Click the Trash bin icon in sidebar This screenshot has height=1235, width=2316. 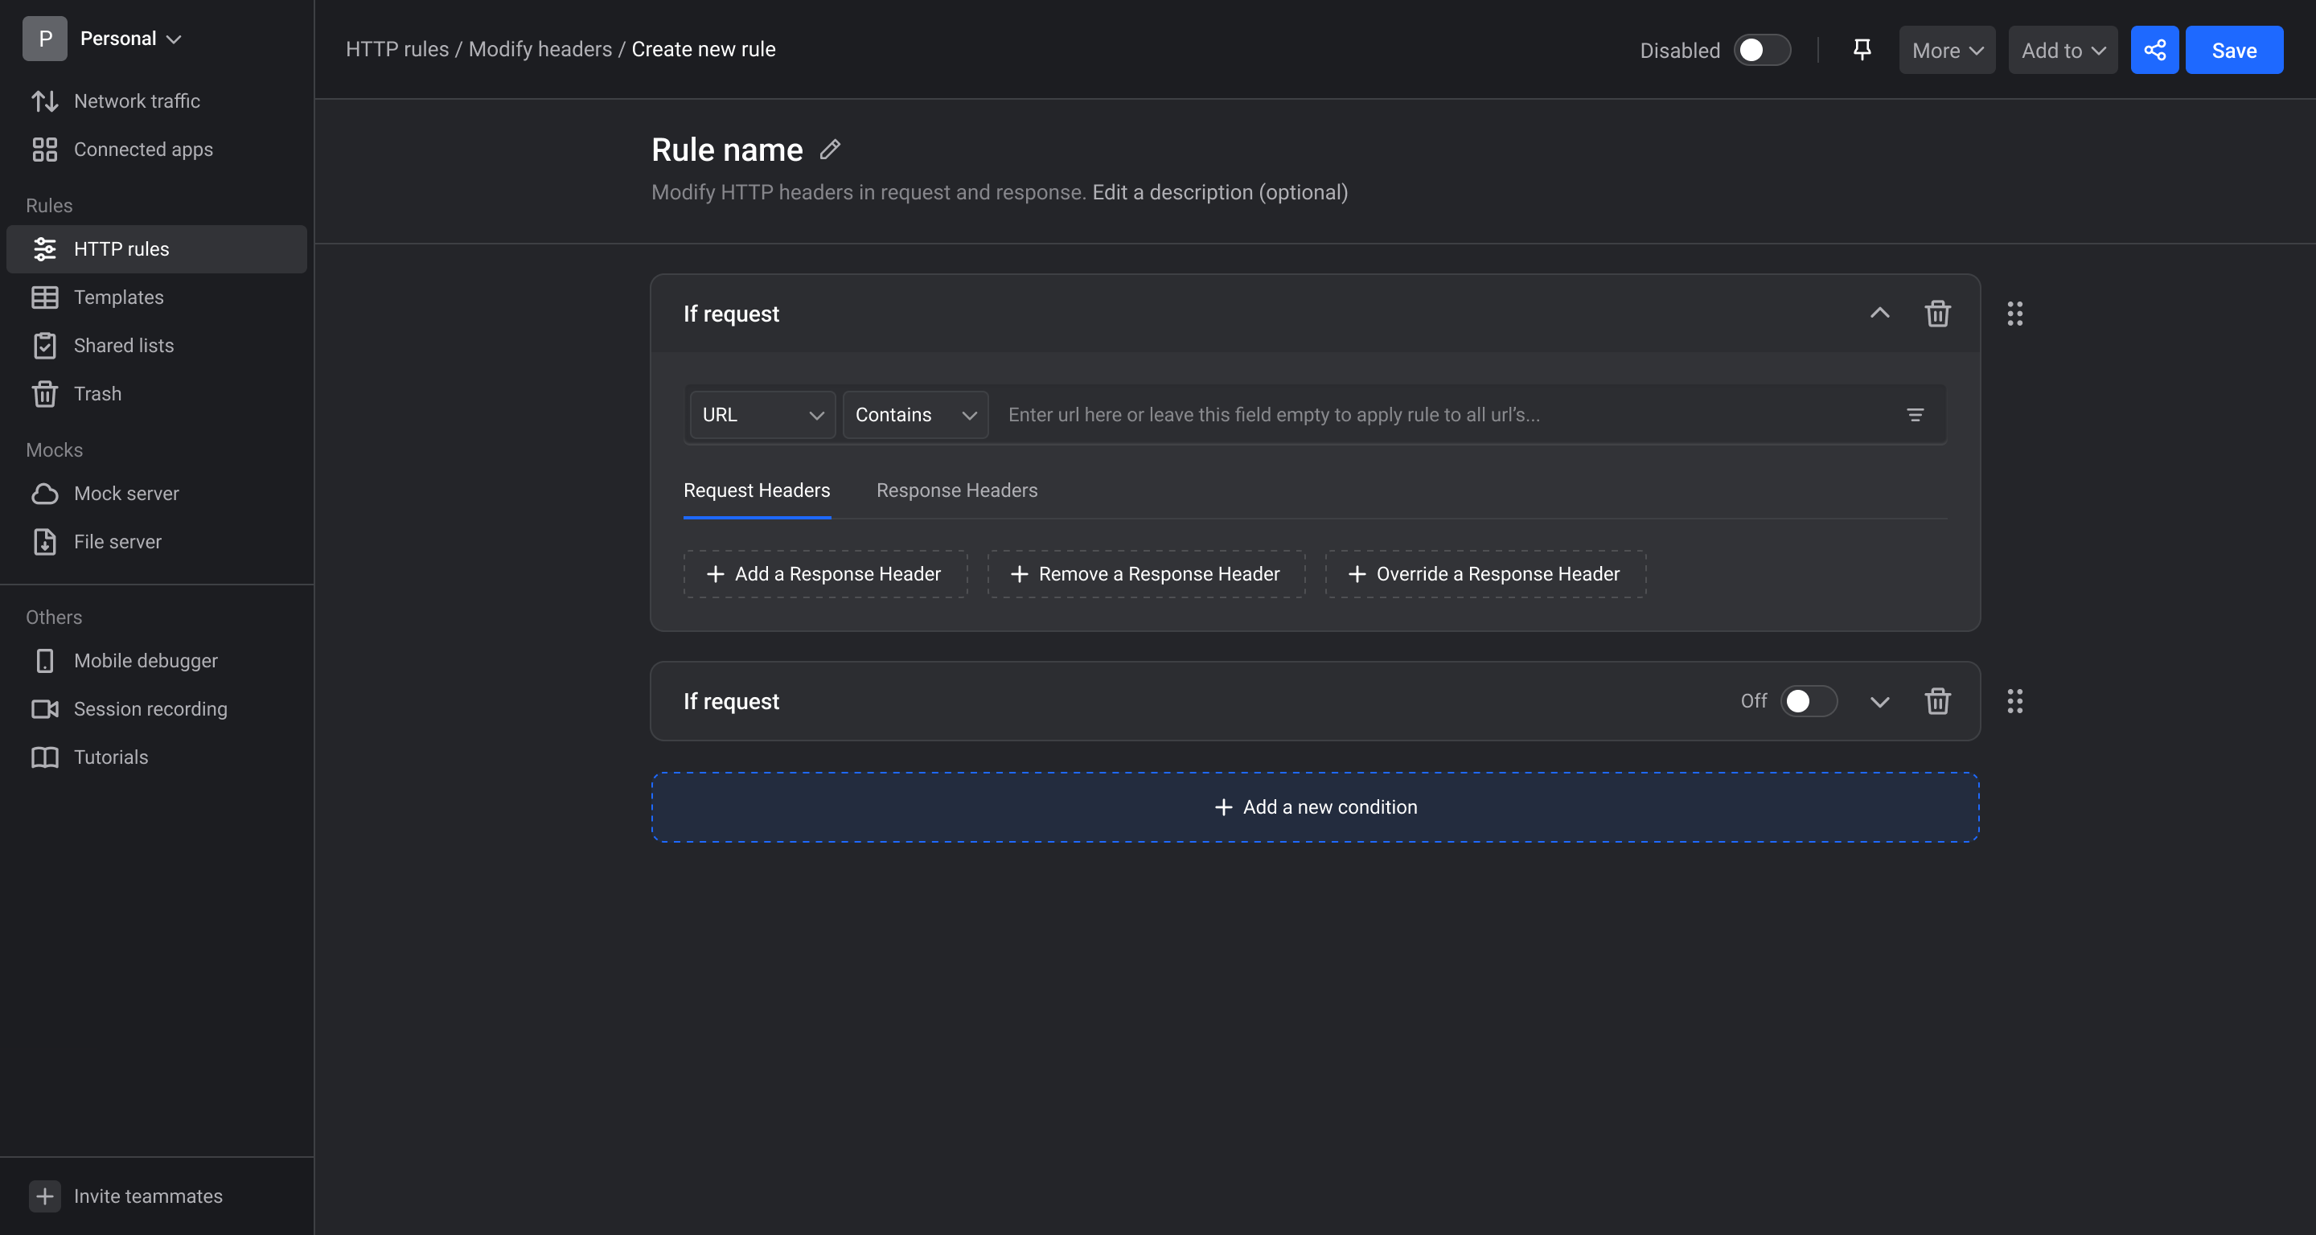(45, 394)
